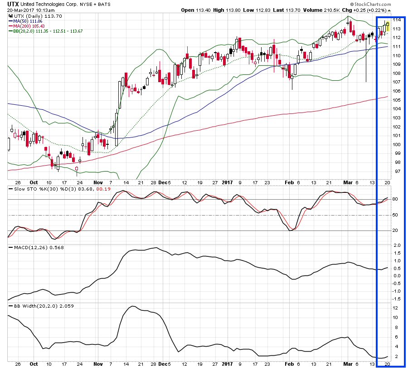Click the Chg +0.25 (+0.22%) value

pyautogui.click(x=364, y=10)
